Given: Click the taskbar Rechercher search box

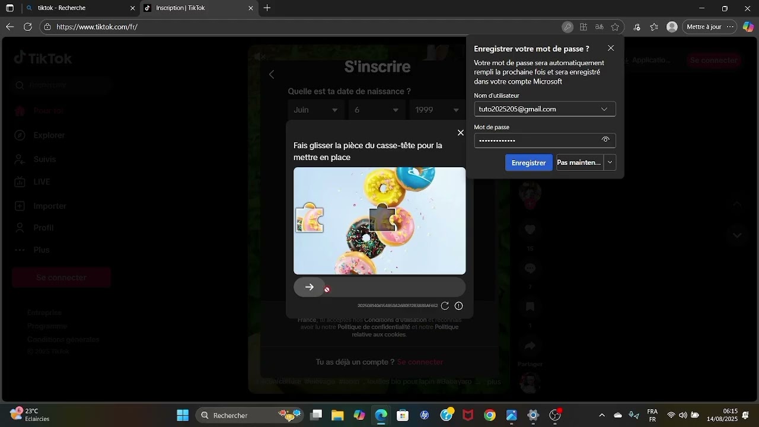Looking at the screenshot, I should (250, 415).
